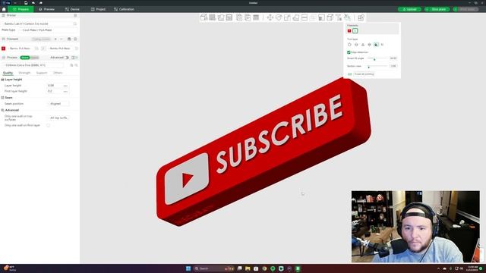Open filament settings gear icon
This screenshot has width=486, height=273.
point(75,39)
